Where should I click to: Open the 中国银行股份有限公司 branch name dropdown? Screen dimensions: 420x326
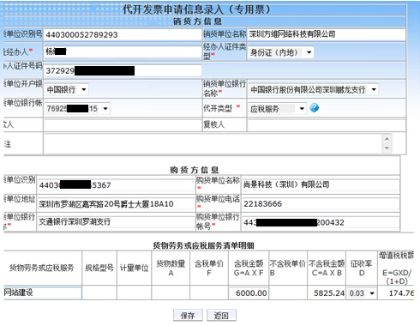tap(313, 90)
